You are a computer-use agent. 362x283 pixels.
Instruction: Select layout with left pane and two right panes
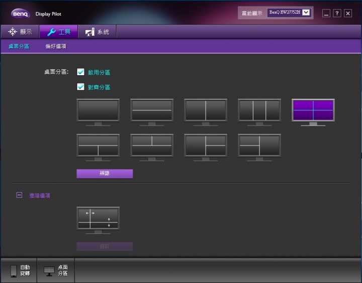point(206,148)
